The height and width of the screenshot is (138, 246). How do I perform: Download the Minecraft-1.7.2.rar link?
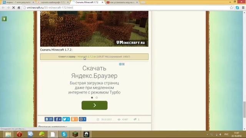tap(87, 57)
